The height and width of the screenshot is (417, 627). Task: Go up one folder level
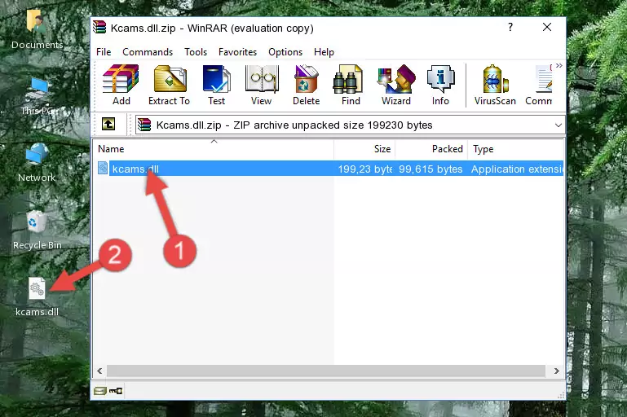(108, 125)
